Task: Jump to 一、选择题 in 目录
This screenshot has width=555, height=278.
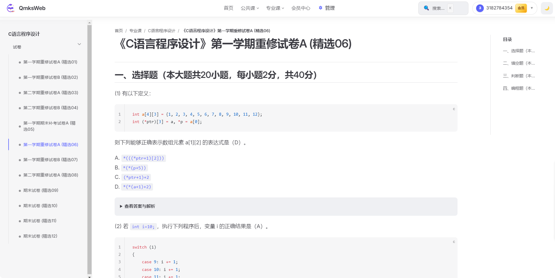Action: [519, 51]
